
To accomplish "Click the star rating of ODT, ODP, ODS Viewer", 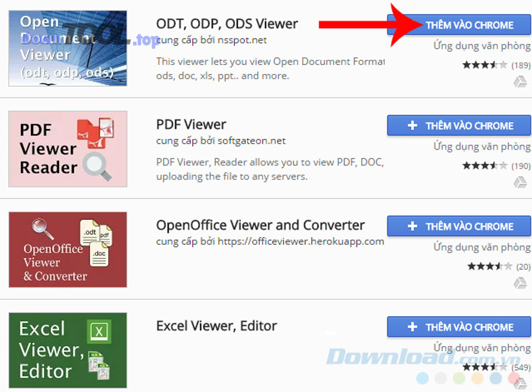I will [485, 65].
